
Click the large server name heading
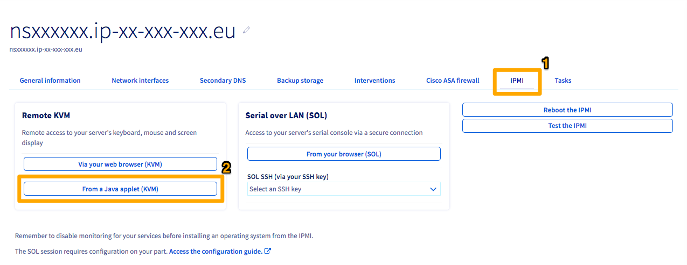click(123, 31)
